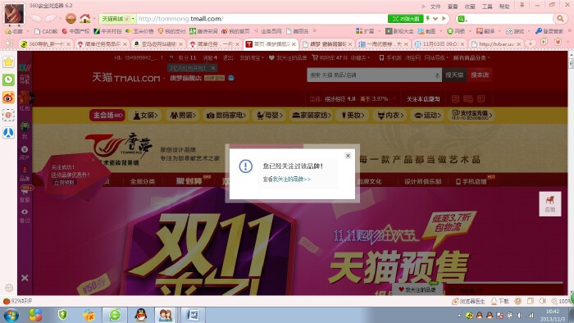This screenshot has height=323, width=574.
Task: Open the green clock history sidebar icon
Action: click(x=8, y=80)
